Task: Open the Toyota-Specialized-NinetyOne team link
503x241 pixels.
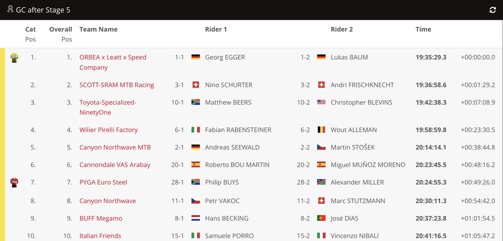Action: (x=108, y=108)
